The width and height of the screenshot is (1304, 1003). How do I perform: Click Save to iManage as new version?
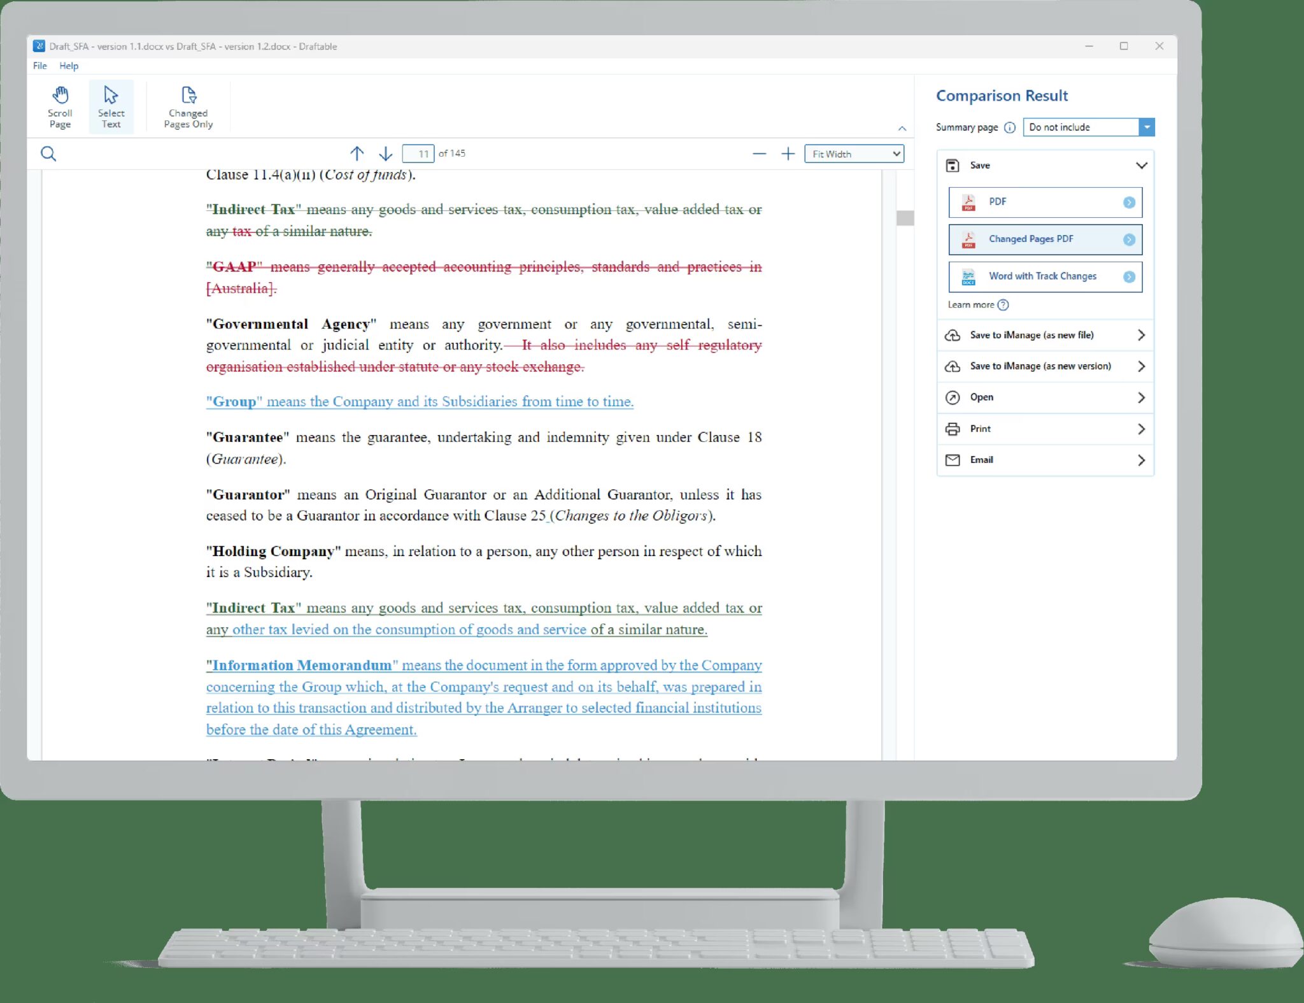1044,366
